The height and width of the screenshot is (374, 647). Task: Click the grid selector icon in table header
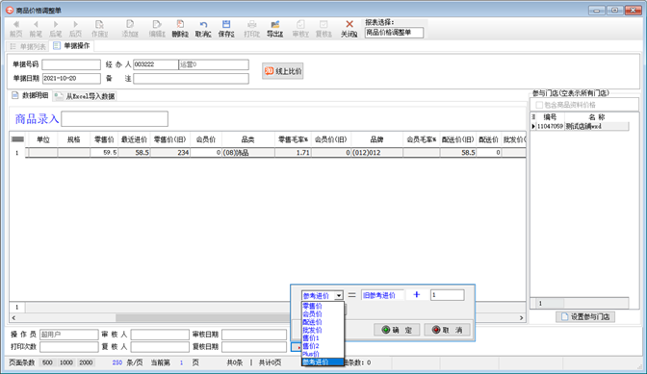tap(17, 139)
